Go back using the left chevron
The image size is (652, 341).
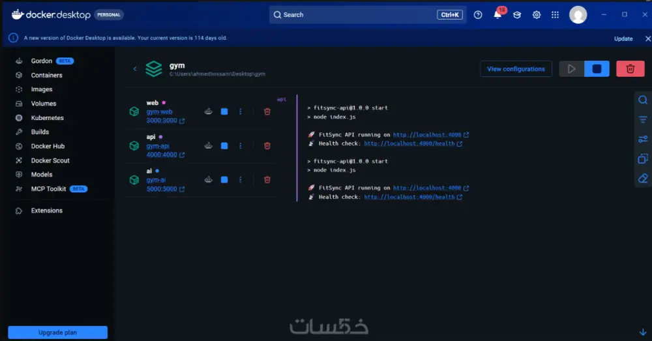135,68
